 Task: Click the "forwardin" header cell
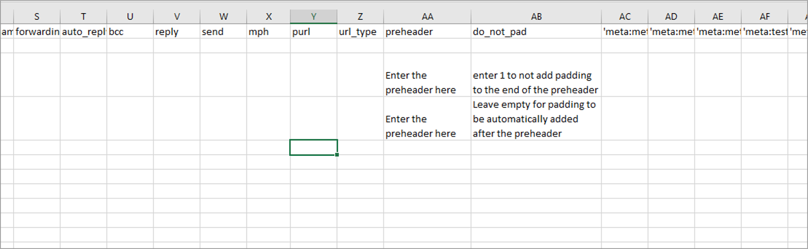[x=37, y=32]
